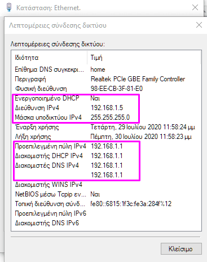Select the Τοπική διεύθυνση IPv6 link-local row
Image resolution: width=207 pixels, height=262 pixels.
click(x=106, y=204)
